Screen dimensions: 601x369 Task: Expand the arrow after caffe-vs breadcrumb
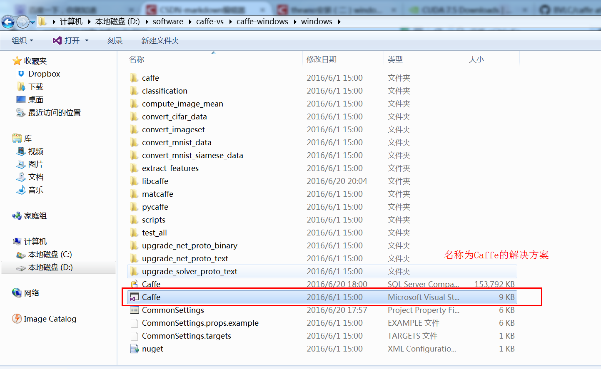230,22
